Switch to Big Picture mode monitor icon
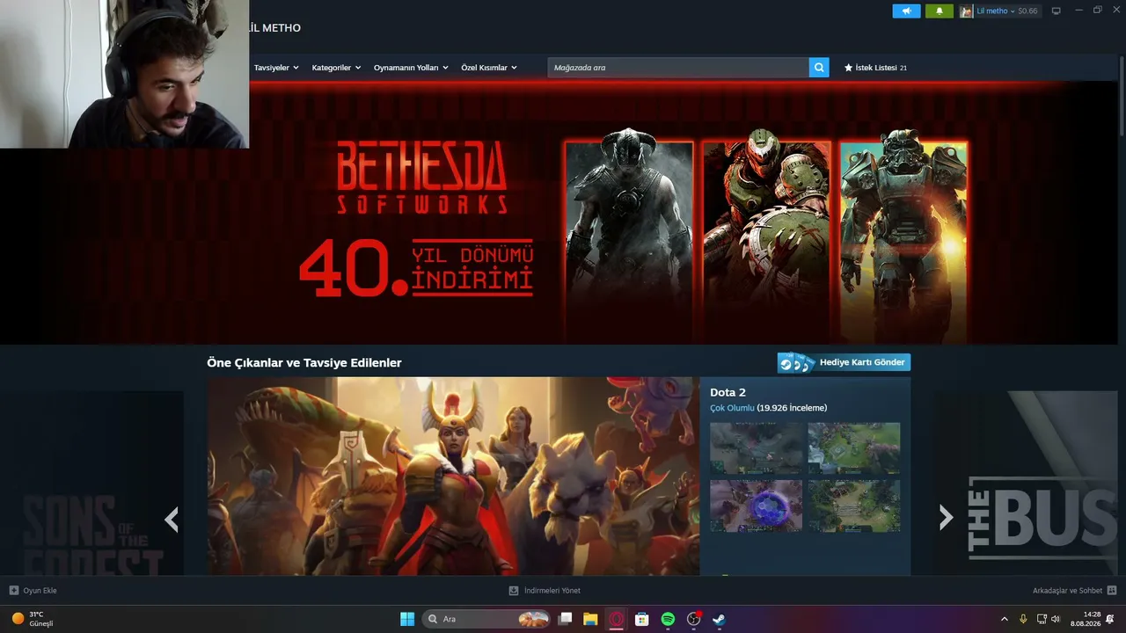This screenshot has width=1126, height=633. click(x=1057, y=11)
